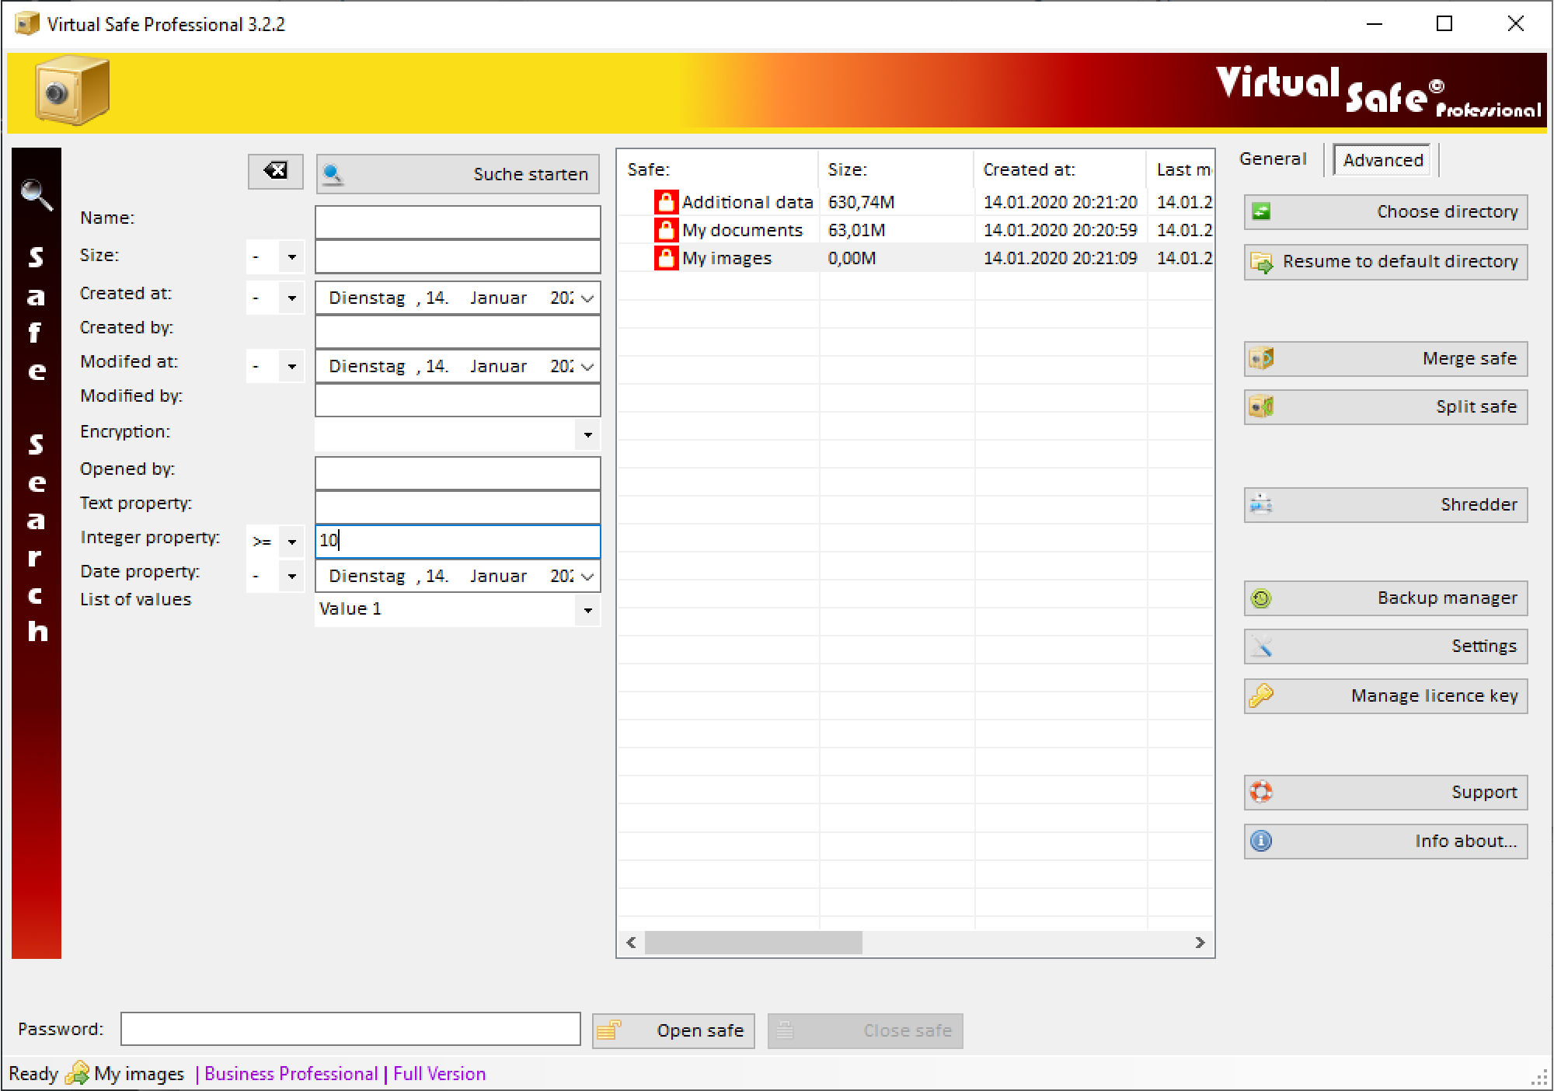This screenshot has height=1091, width=1554.
Task: Expand the List of values dropdown
Action: (x=588, y=610)
